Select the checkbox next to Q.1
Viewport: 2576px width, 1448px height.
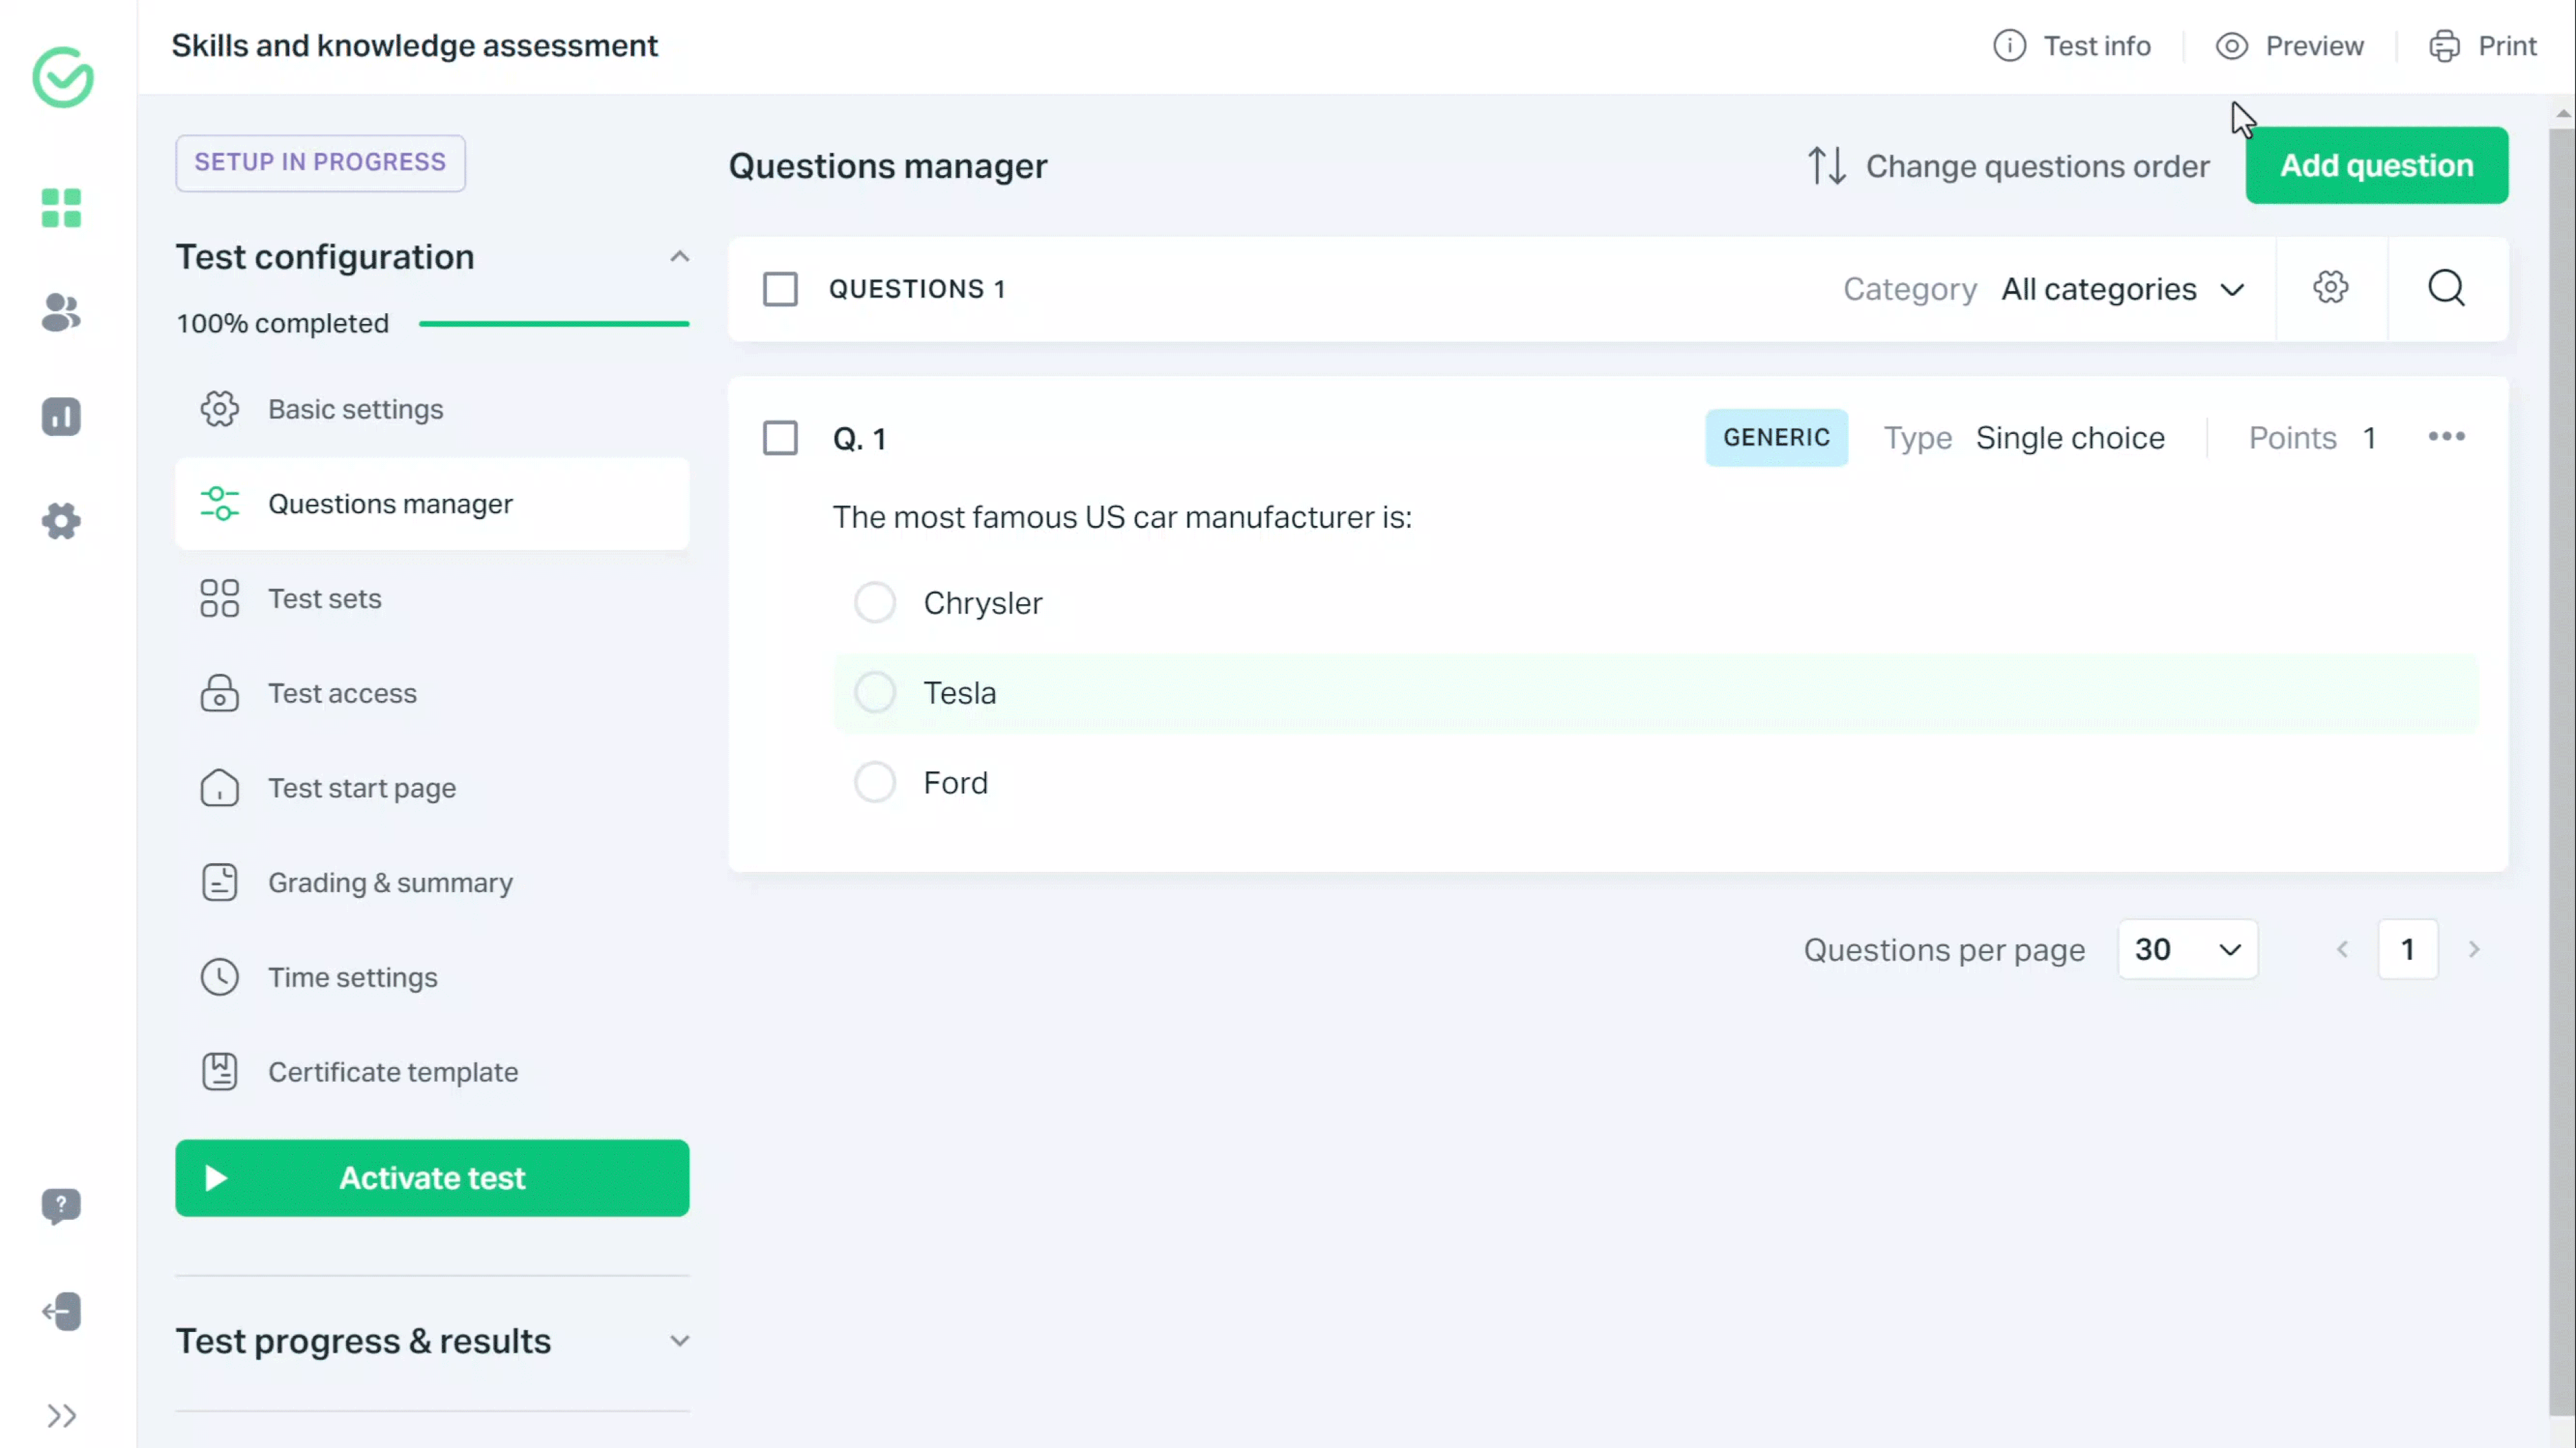(781, 438)
